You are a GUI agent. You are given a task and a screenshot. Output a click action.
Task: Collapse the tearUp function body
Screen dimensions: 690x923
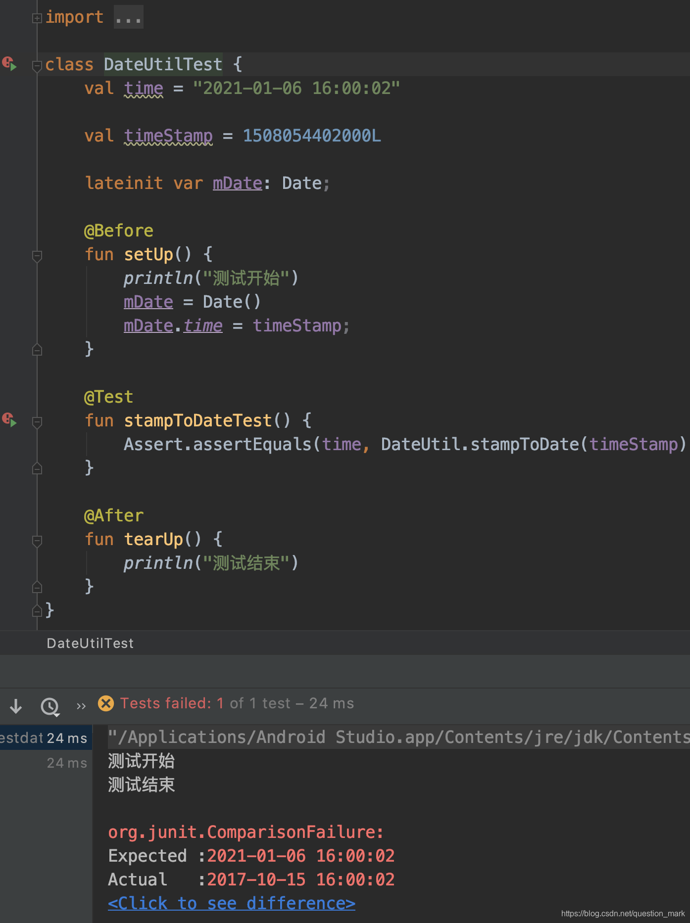click(37, 541)
